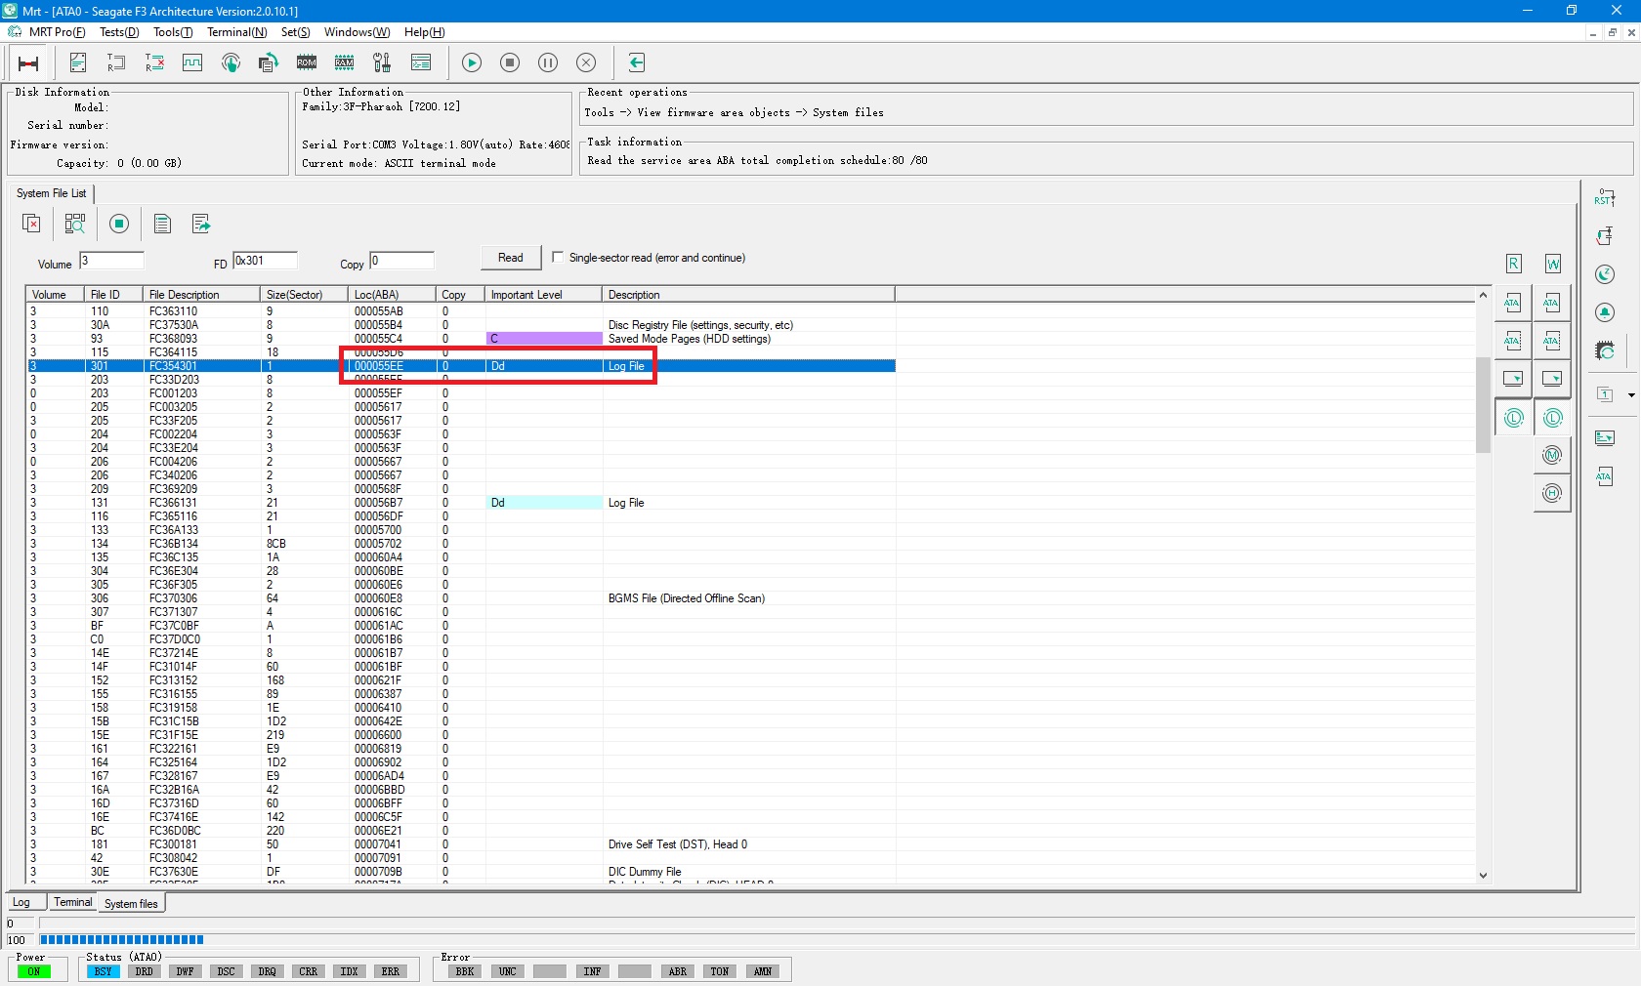The height and width of the screenshot is (986, 1641).
Task: Click the FD input field
Action: 265,261
